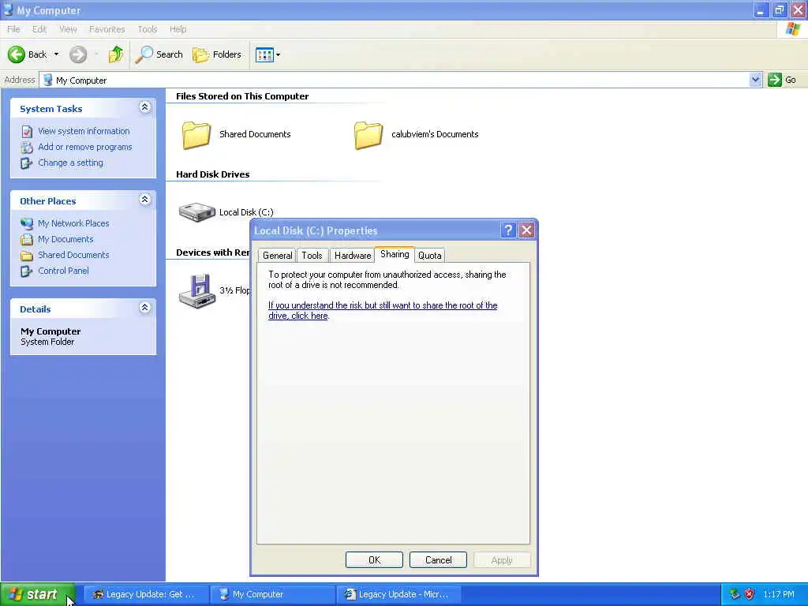The height and width of the screenshot is (606, 808).
Task: Open My Network Places link
Action: tap(73, 223)
